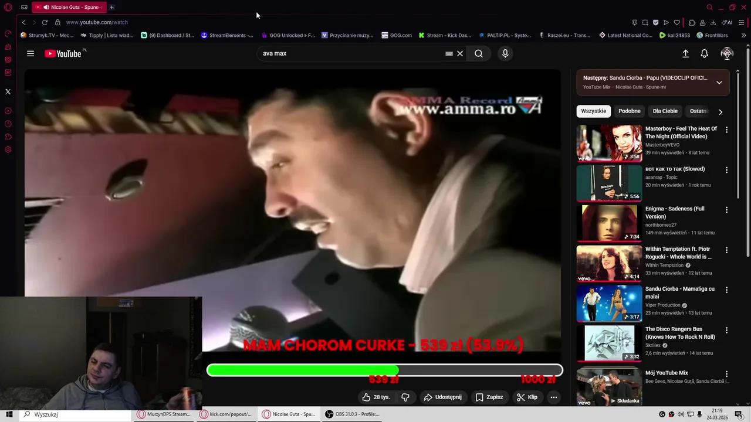Show more bookmarks with the double chevron
Image resolution: width=751 pixels, height=422 pixels.
click(743, 35)
